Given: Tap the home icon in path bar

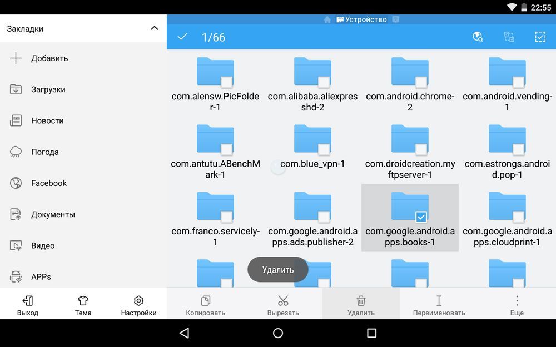Looking at the screenshot, I should click(327, 19).
